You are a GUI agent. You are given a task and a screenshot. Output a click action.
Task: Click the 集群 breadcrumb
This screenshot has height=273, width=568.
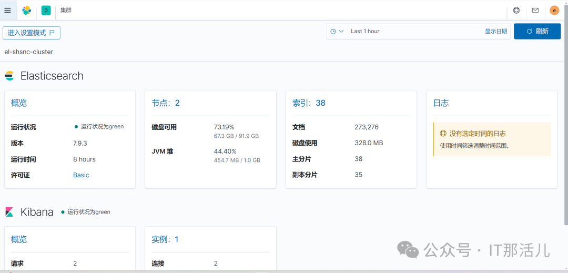[x=66, y=11]
